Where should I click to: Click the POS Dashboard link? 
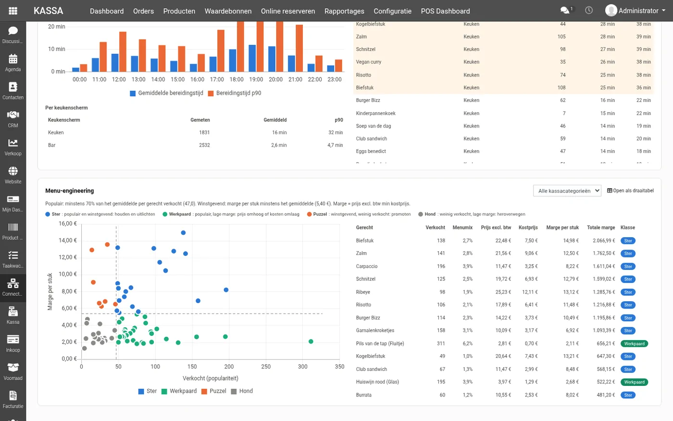click(x=445, y=11)
